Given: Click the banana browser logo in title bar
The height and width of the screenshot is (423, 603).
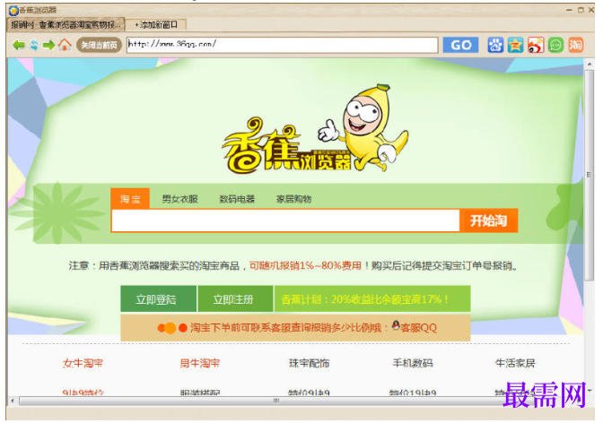Looking at the screenshot, I should pos(13,11).
